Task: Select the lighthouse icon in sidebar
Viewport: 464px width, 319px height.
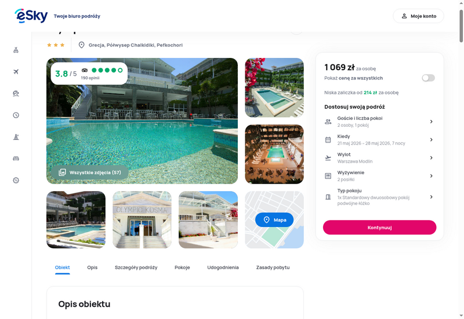Action: click(x=16, y=137)
